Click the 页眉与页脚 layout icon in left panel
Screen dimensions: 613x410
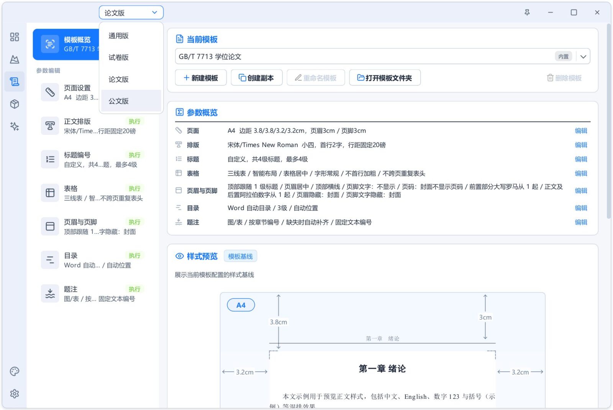[50, 226]
